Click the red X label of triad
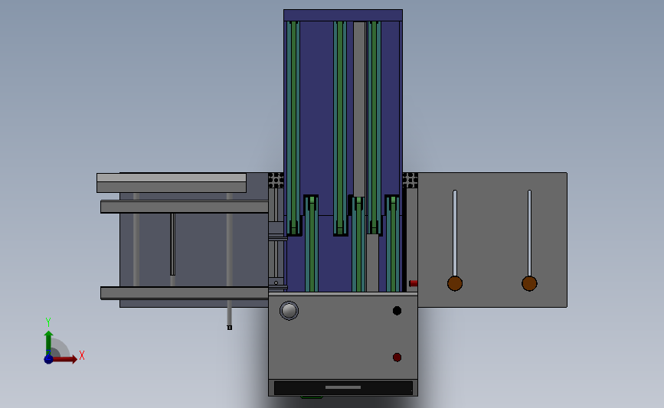 point(82,355)
